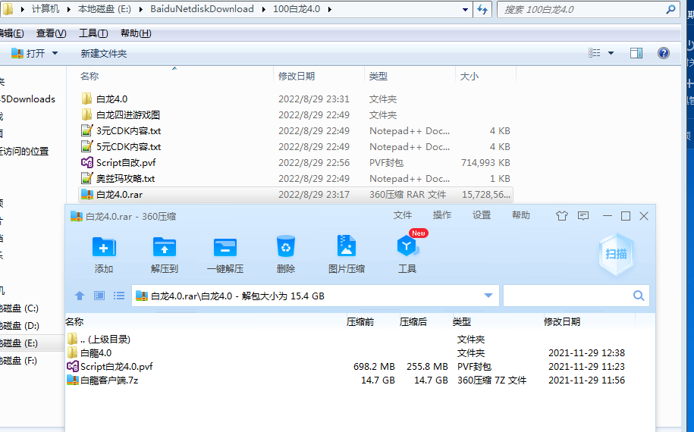
Task: Click the 解压到 (Extract to) icon
Action: click(164, 247)
